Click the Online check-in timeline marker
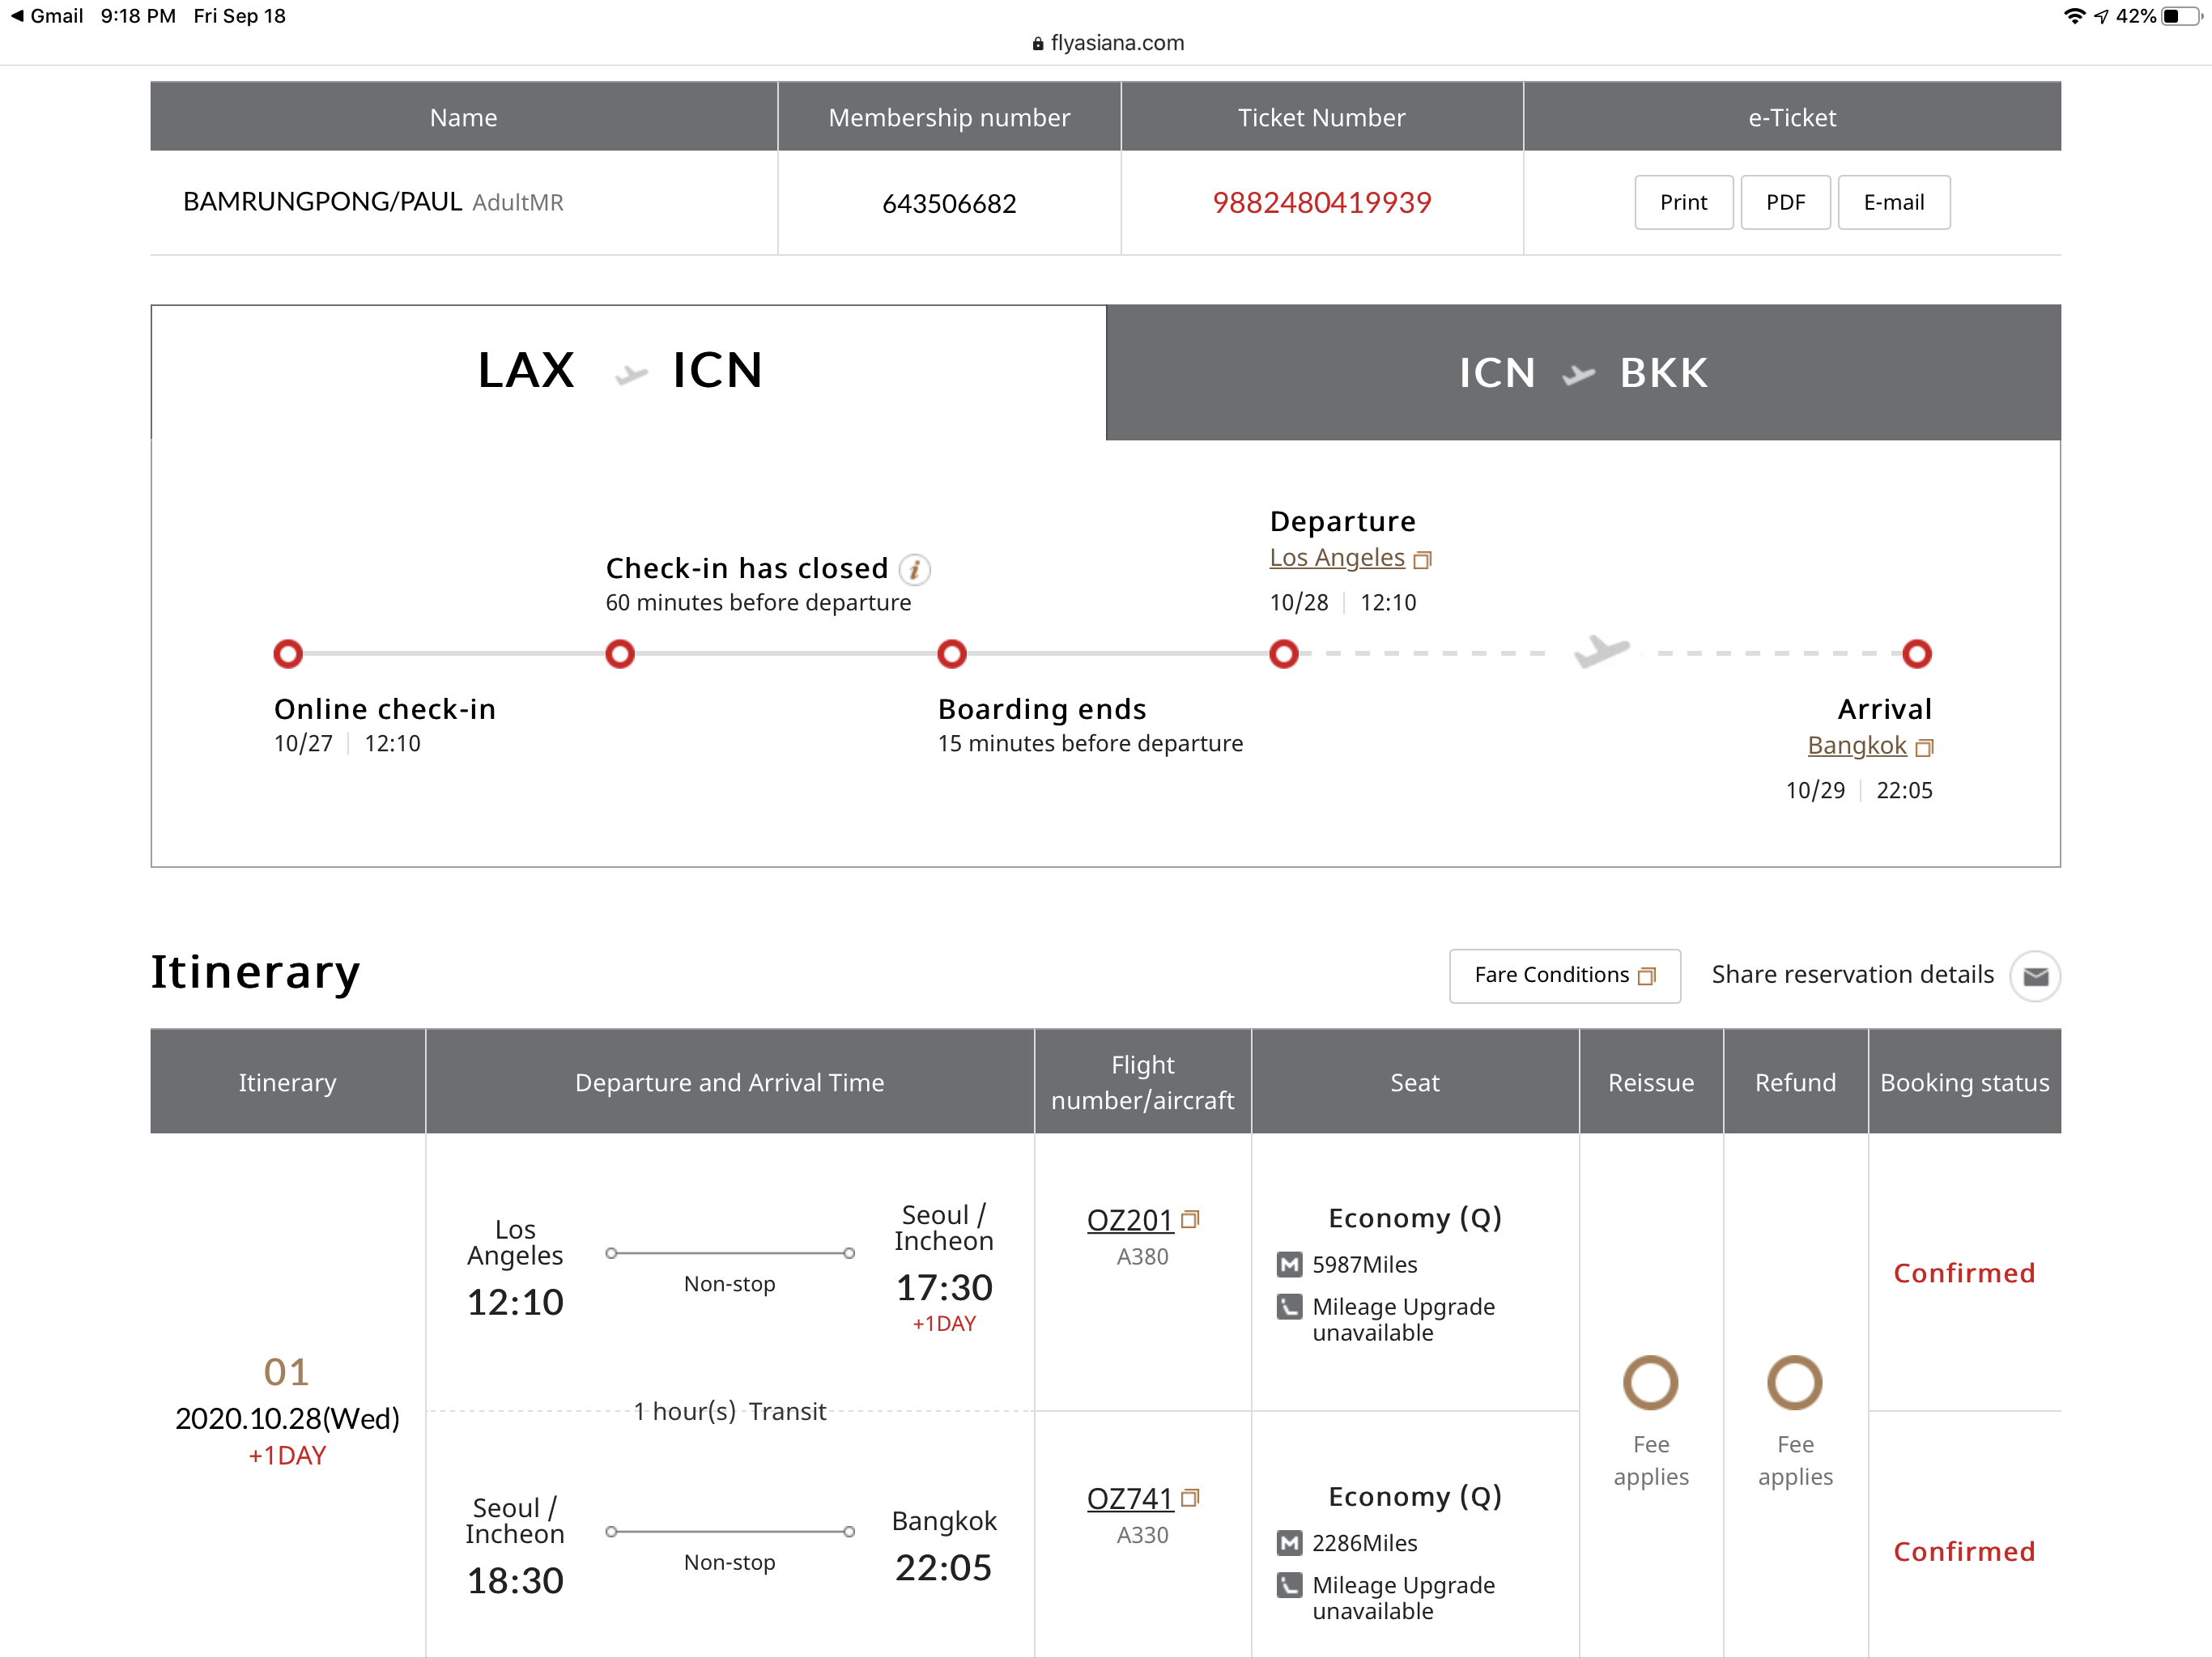This screenshot has width=2212, height=1658. (288, 654)
